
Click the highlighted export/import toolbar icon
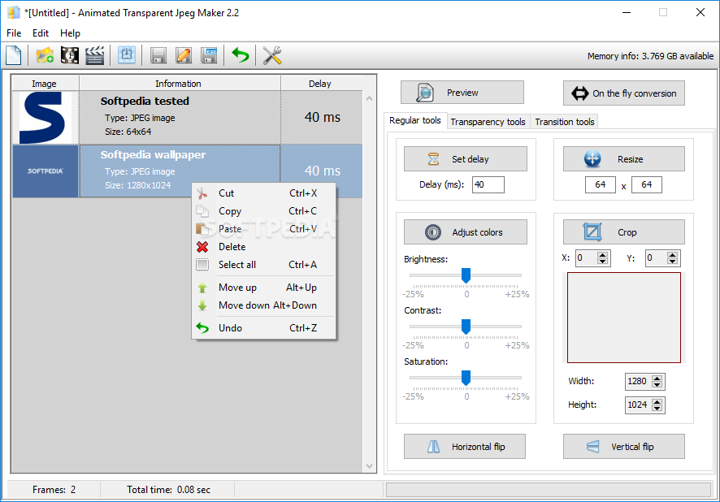(x=126, y=55)
